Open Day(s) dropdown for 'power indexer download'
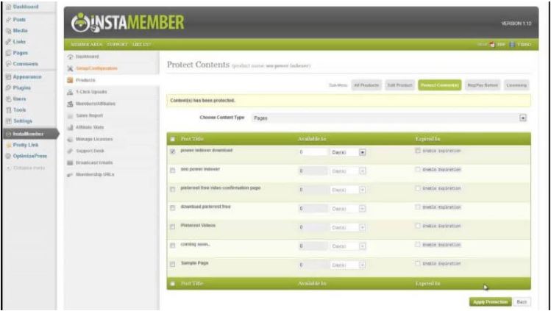 (x=348, y=152)
